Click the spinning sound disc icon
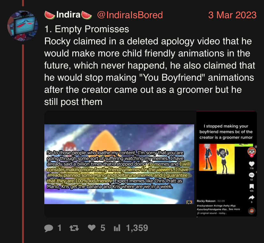Screen dimensions: 264x243 point(252,211)
